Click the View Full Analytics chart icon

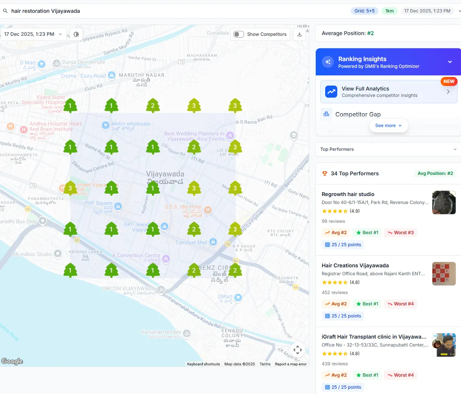tap(331, 92)
